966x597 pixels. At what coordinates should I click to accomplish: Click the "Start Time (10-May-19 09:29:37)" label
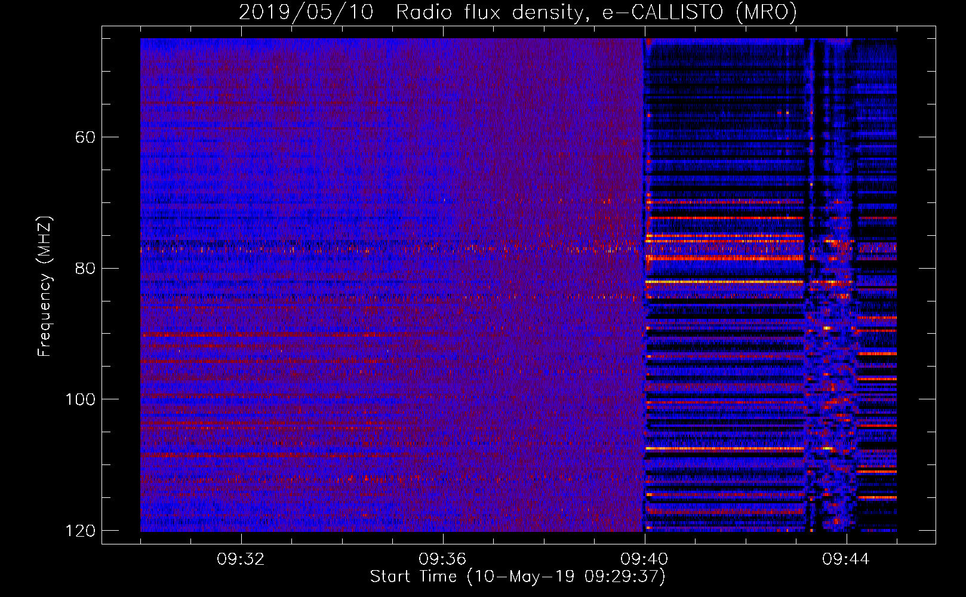[x=518, y=577]
